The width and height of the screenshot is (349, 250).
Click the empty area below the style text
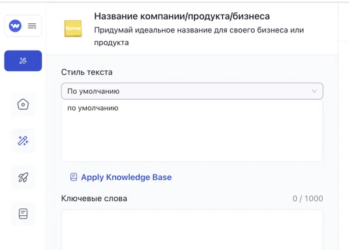click(x=192, y=142)
